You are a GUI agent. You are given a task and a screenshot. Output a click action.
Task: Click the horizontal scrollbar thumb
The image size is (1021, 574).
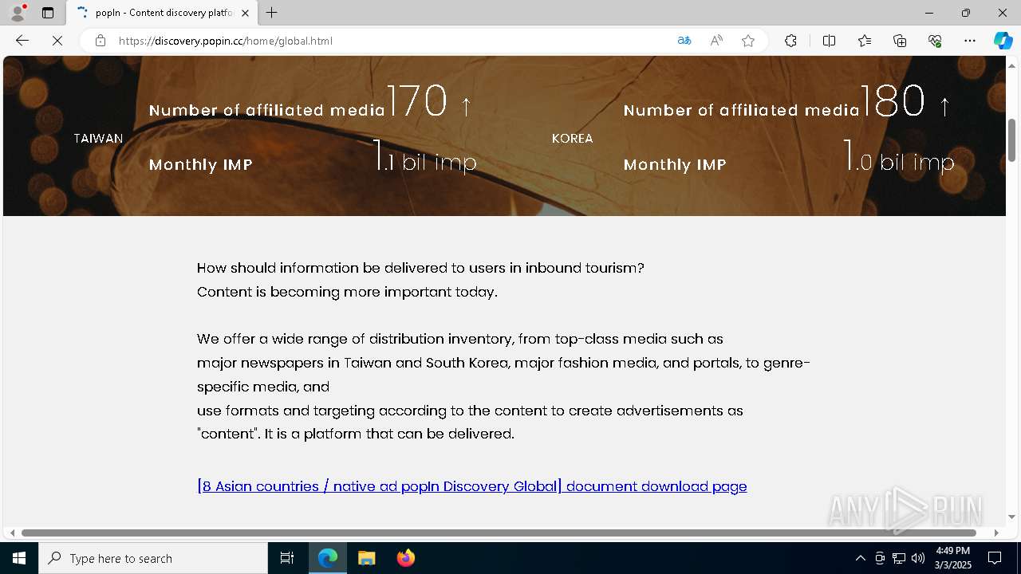pos(499,533)
